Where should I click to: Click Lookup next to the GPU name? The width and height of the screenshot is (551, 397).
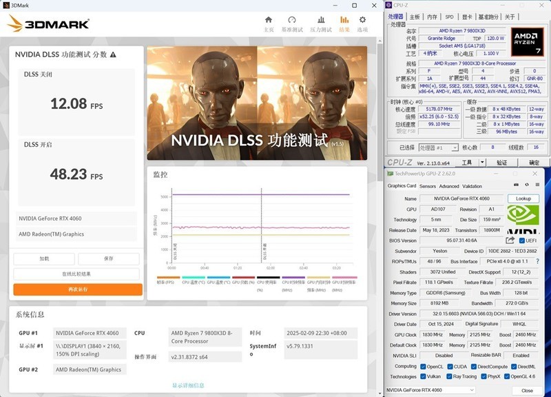point(523,197)
